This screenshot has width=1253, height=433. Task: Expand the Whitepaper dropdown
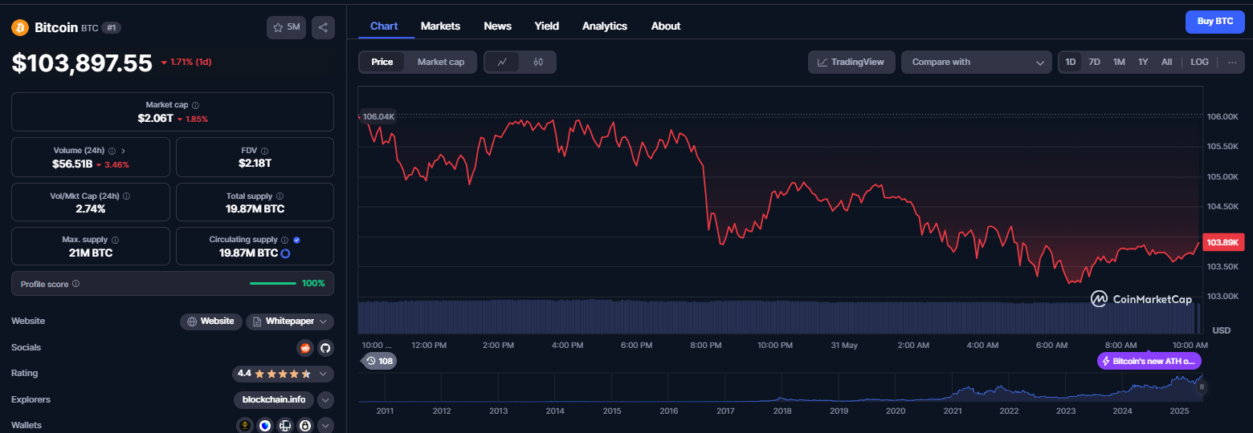[x=290, y=322]
